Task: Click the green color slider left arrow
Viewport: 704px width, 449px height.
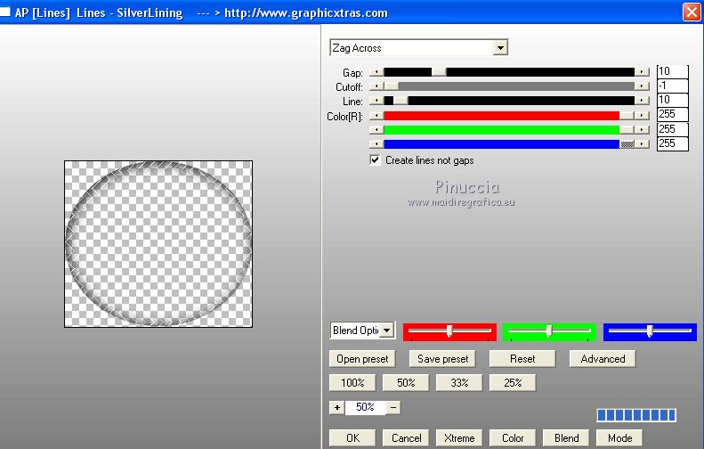Action: [x=376, y=130]
